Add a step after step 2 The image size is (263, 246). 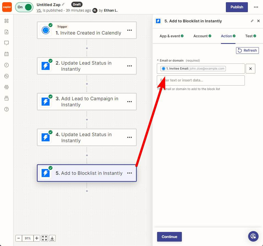(87, 84)
